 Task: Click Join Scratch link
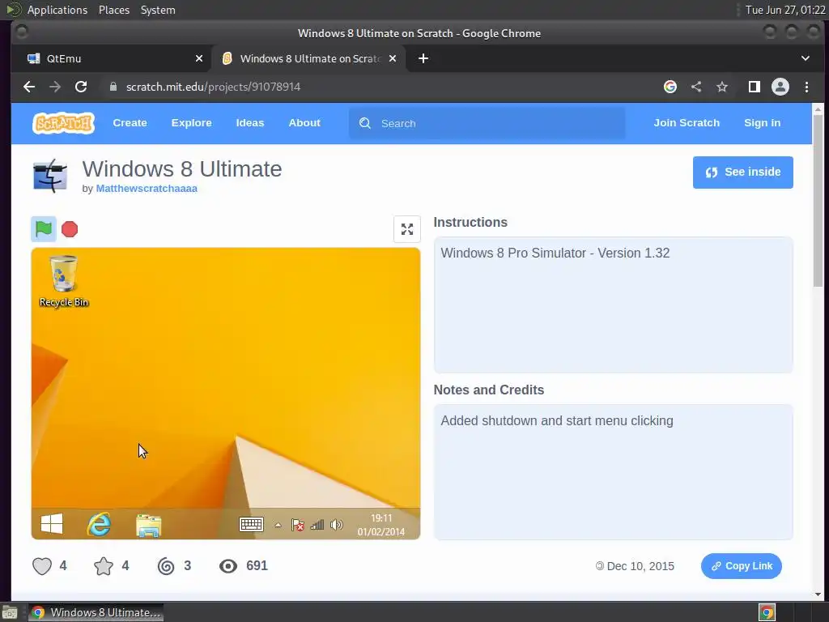(687, 123)
